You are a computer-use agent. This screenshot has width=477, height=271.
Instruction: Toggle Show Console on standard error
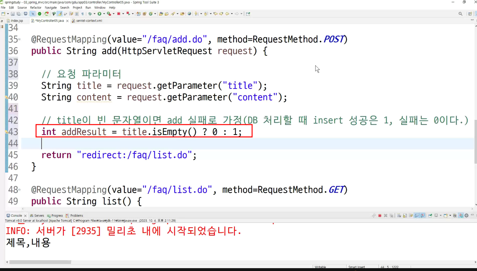(422, 216)
